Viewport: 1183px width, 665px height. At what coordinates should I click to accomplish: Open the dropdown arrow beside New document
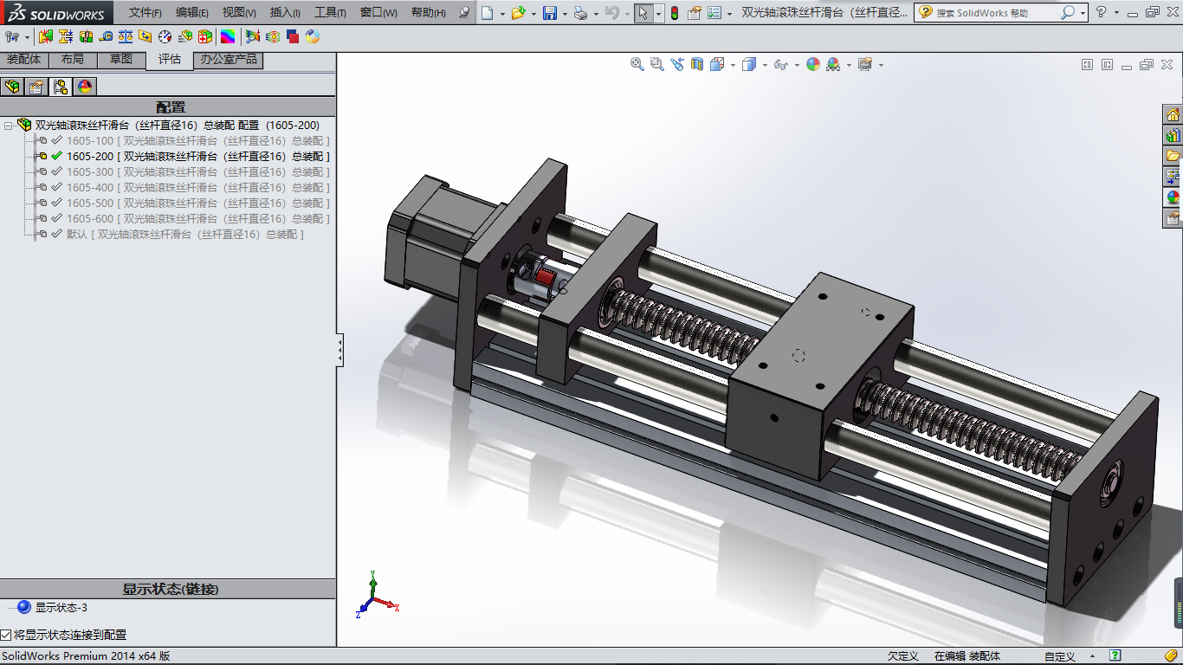(502, 14)
